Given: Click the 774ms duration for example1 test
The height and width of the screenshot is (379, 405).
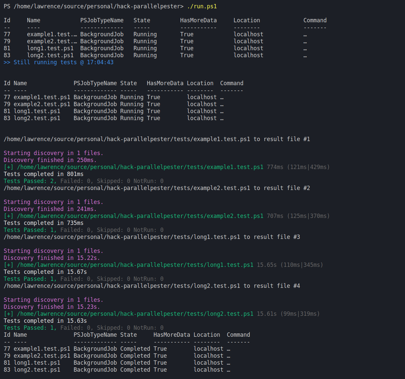Looking at the screenshot, I should 275,167.
